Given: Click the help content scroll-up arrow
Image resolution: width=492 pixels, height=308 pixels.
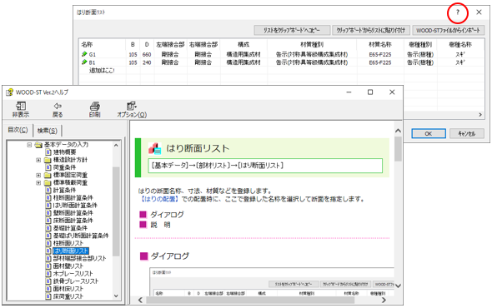Looking at the screenshot, I should click(398, 131).
